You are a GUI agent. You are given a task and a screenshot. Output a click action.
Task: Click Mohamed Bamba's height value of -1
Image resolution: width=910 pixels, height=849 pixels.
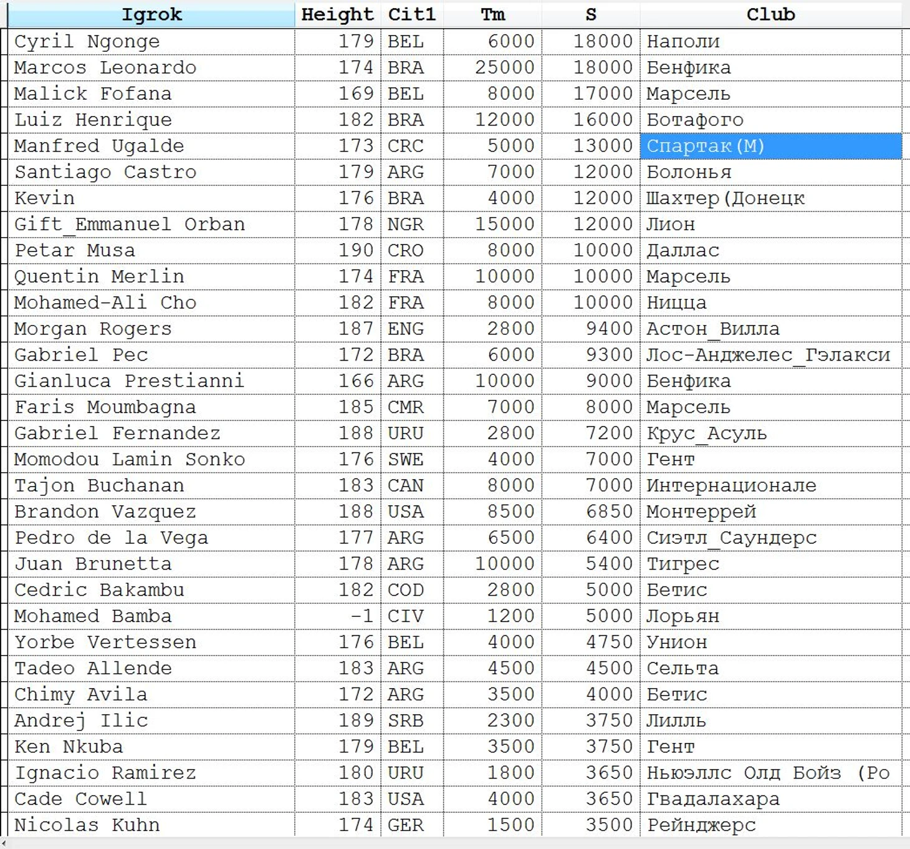362,616
